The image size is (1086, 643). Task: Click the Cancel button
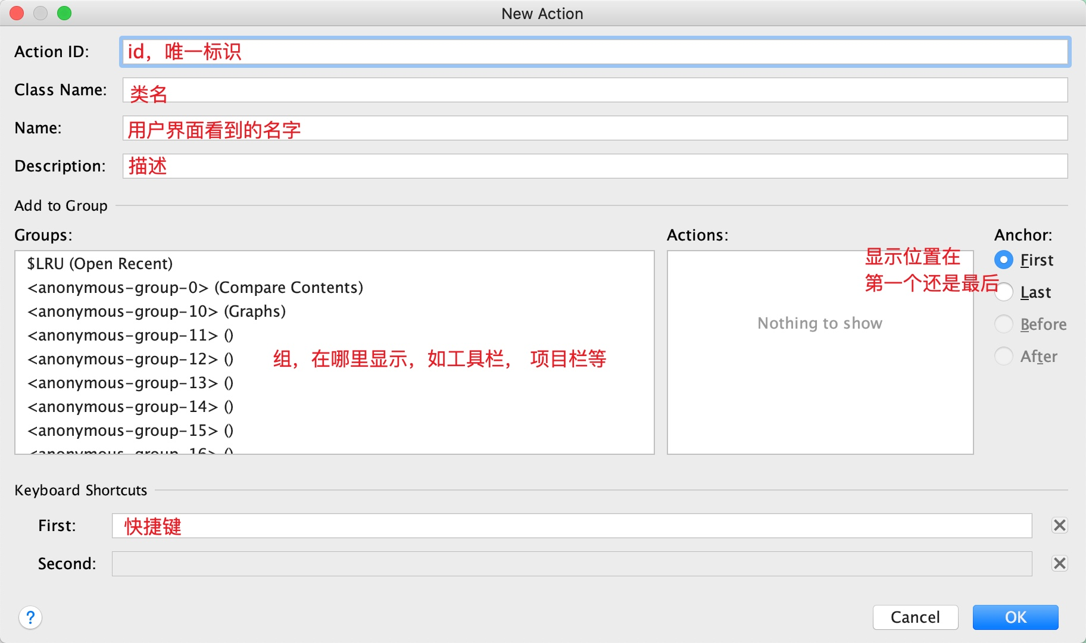click(915, 617)
